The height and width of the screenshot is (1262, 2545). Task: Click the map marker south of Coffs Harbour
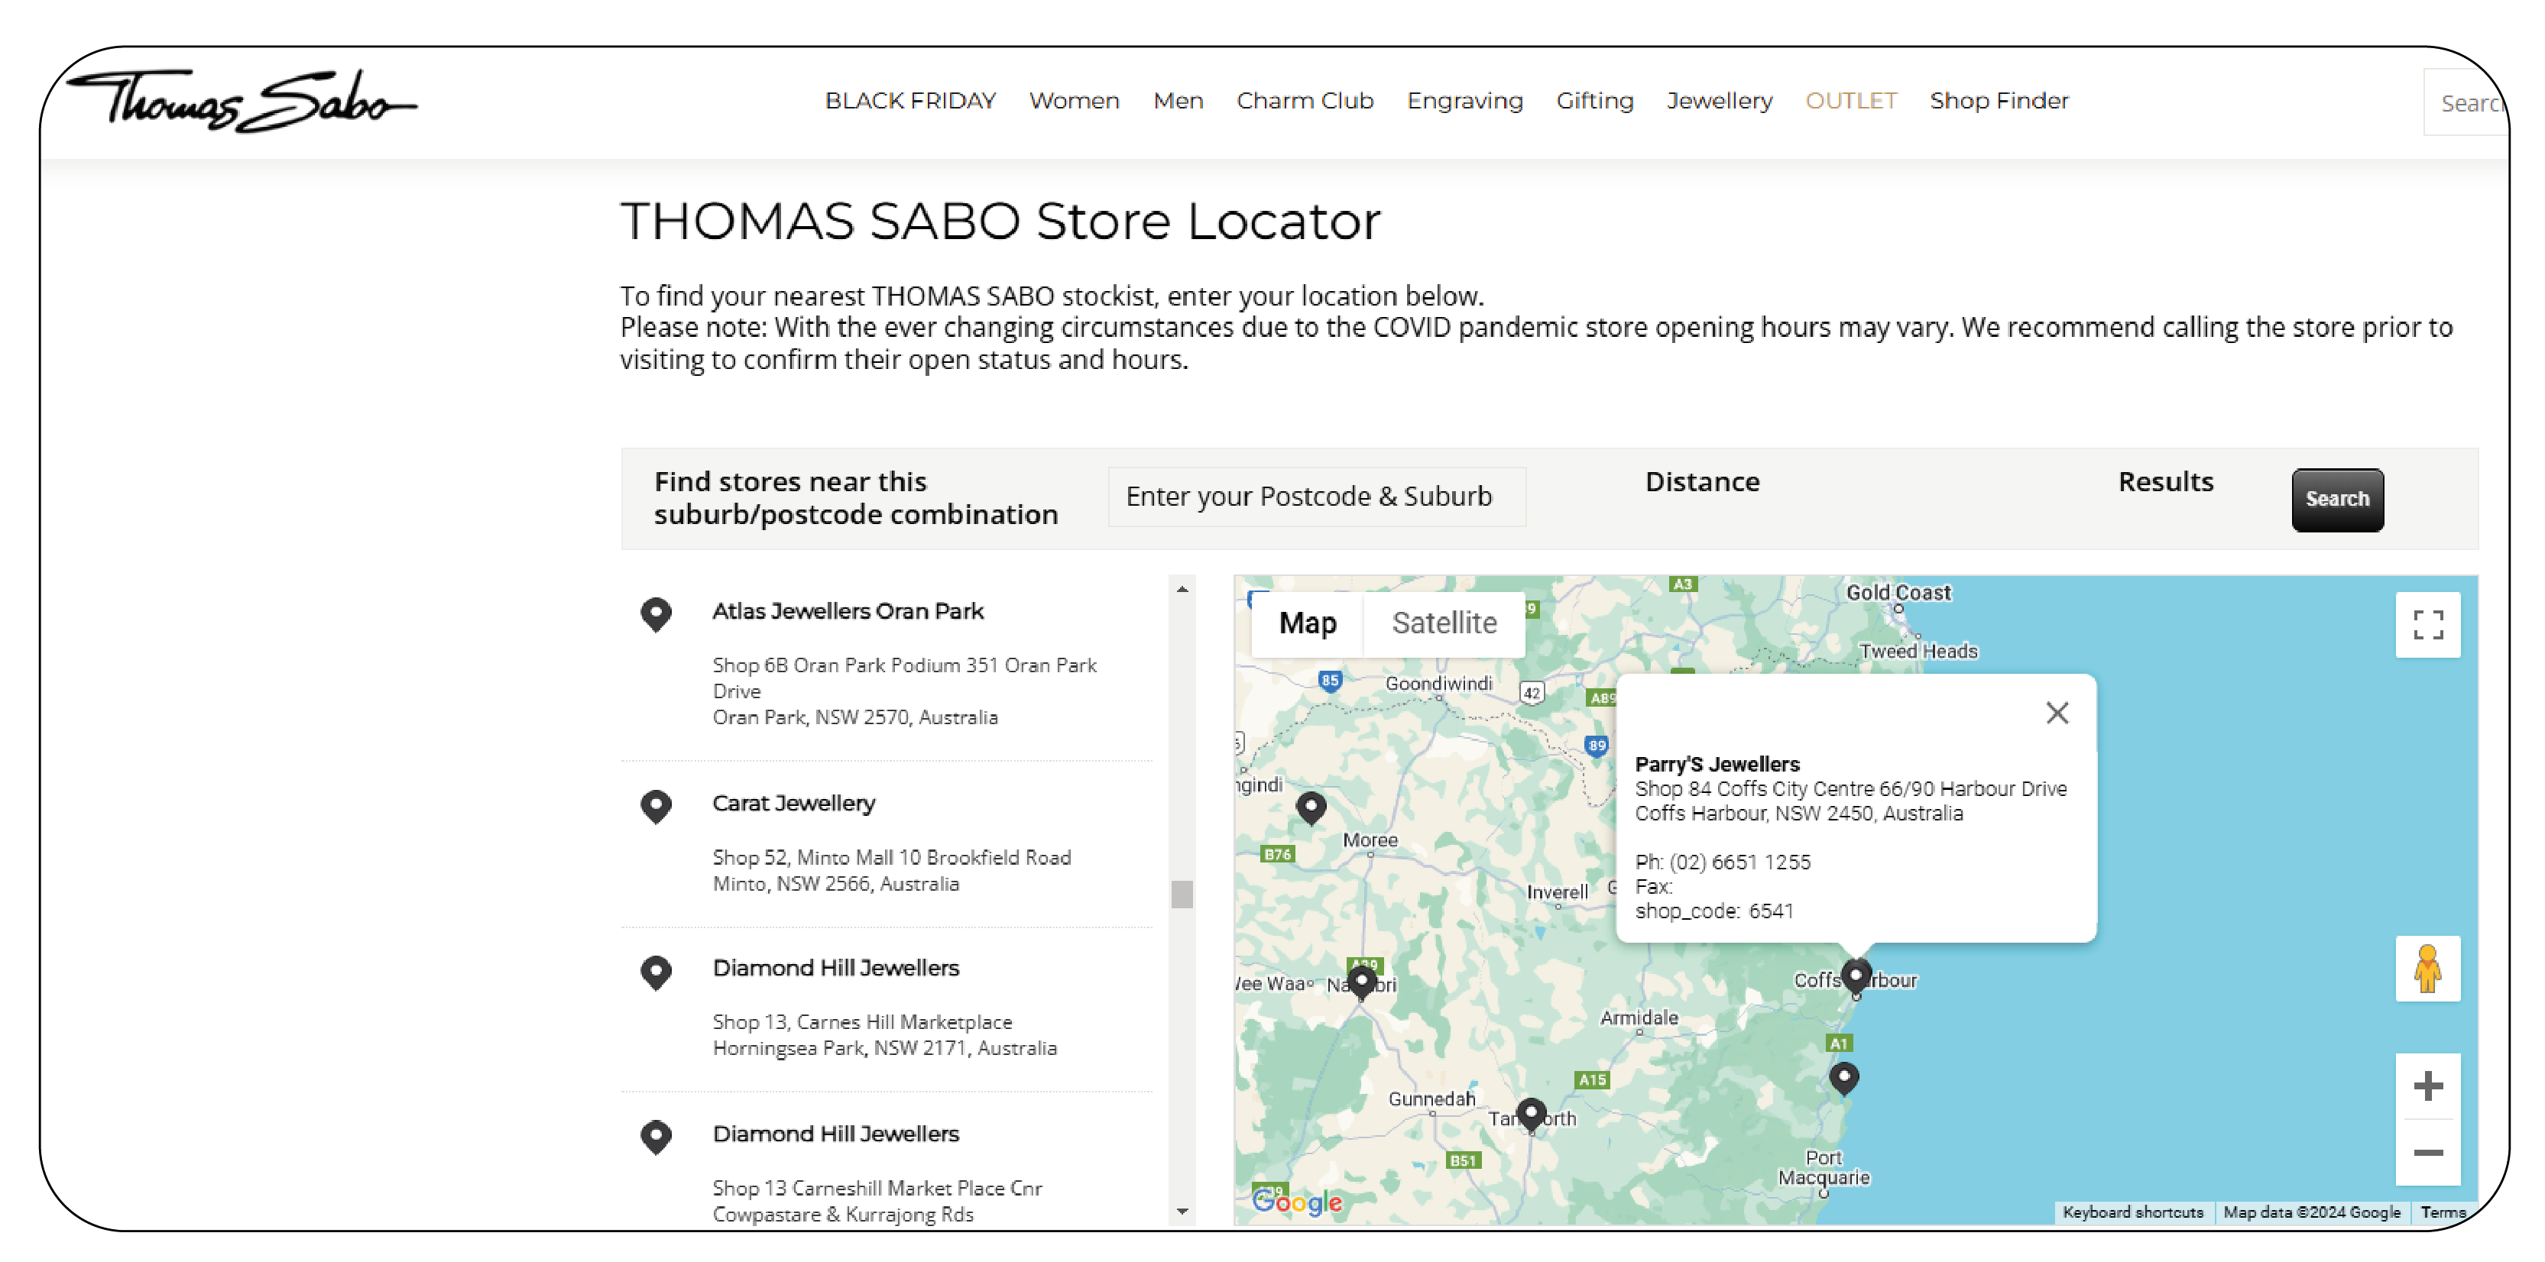pos(1843,1079)
